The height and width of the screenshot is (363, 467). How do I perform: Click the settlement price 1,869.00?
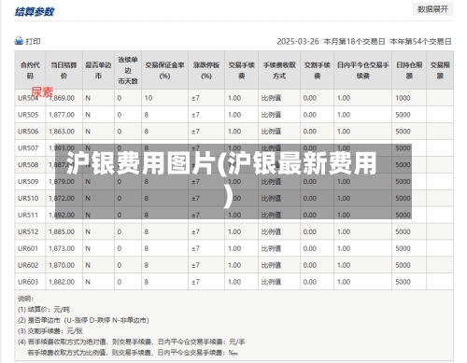coord(62,98)
